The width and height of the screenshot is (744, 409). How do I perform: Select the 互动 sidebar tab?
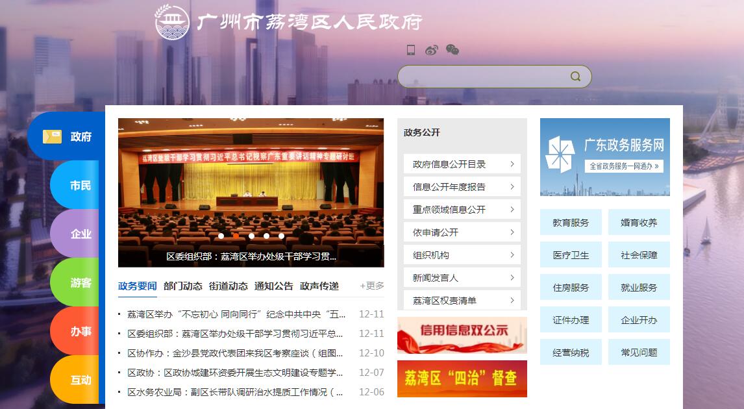[x=74, y=380]
